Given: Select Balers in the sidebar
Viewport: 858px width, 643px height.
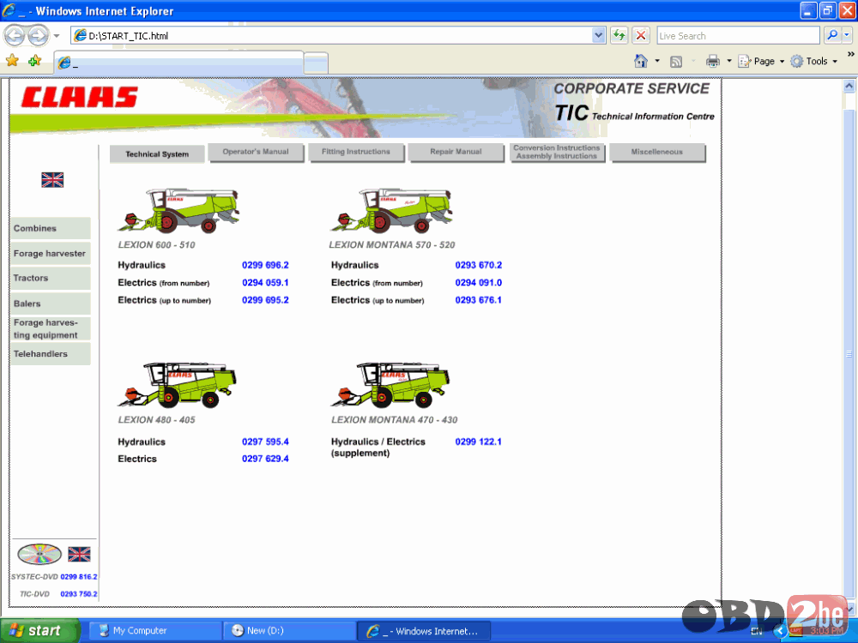Looking at the screenshot, I should pos(51,304).
